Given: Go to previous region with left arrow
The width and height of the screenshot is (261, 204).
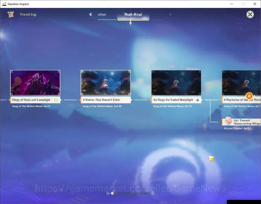Looking at the screenshot, I should pyautogui.click(x=91, y=15).
